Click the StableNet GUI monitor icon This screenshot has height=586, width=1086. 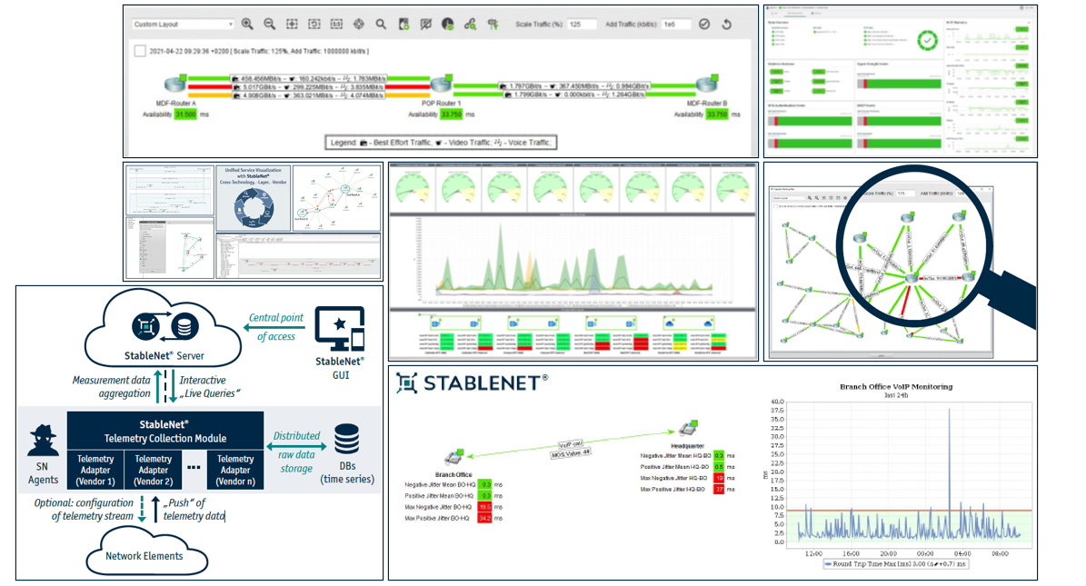point(339,328)
